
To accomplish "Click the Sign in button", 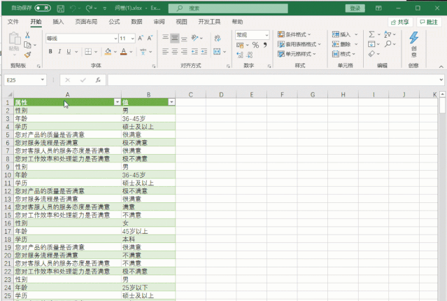I will pyautogui.click(x=355, y=8).
